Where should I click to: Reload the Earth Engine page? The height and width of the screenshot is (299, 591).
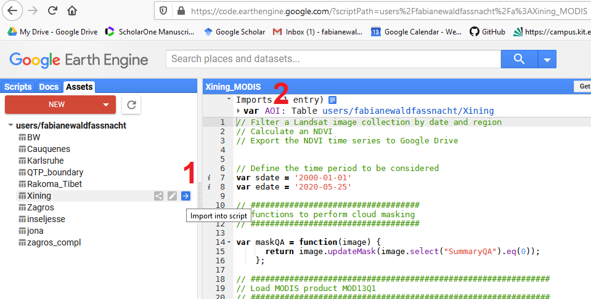pos(52,10)
